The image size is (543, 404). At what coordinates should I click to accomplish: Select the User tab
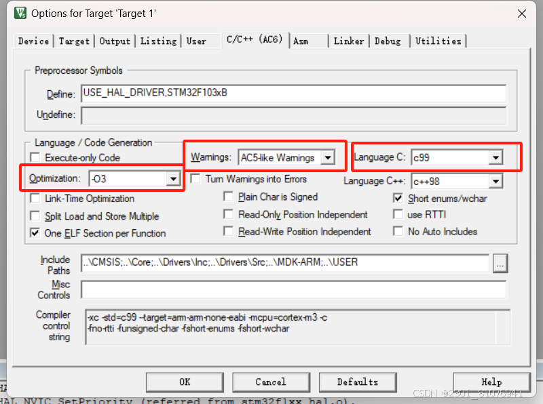[x=196, y=41]
